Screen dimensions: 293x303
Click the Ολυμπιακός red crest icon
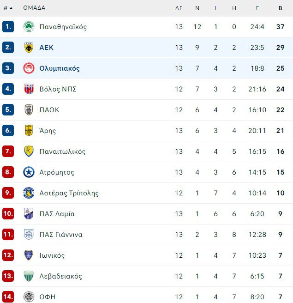29,68
